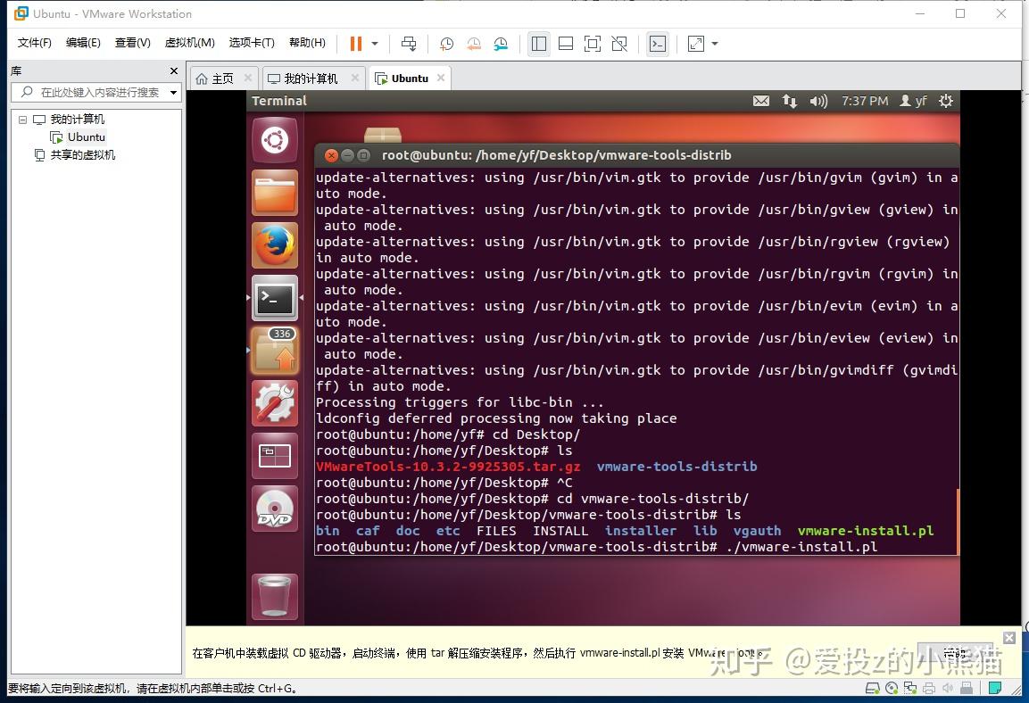
Task: Open System Settings from the launcher
Action: coord(274,403)
